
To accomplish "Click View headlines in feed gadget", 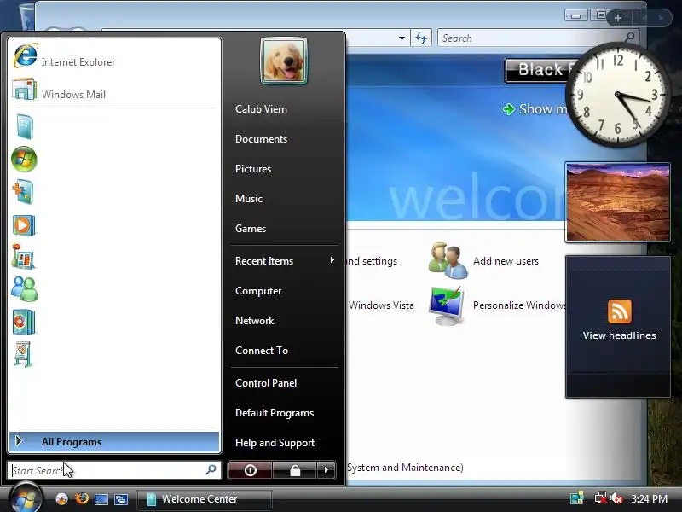I will (x=620, y=335).
